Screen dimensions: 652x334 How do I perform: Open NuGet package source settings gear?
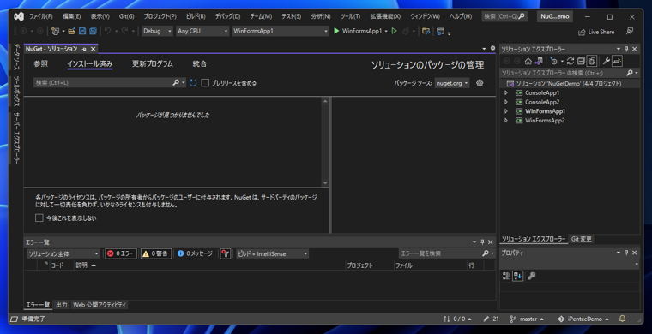[480, 83]
